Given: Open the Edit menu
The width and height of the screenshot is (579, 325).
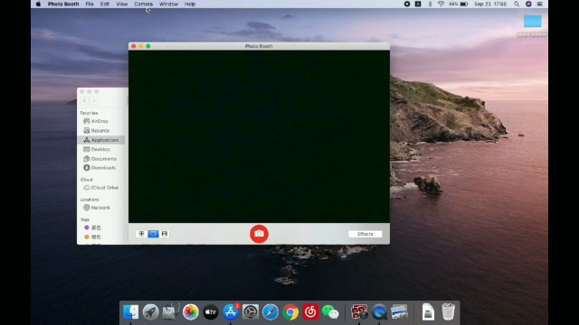Looking at the screenshot, I should click(x=105, y=4).
